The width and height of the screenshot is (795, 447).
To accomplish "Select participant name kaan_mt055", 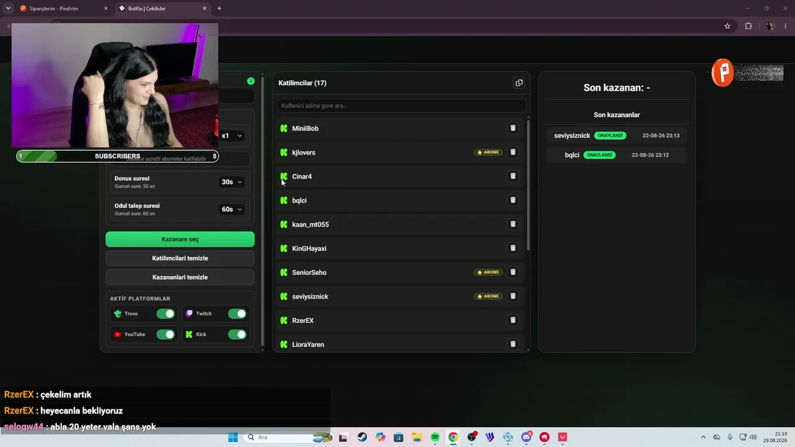I will [x=311, y=224].
